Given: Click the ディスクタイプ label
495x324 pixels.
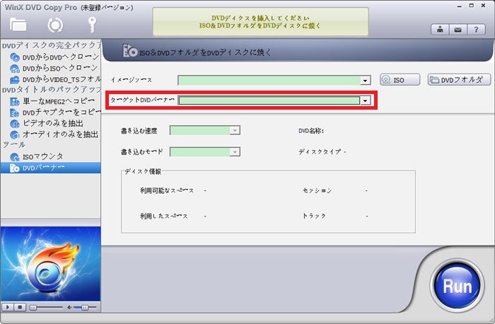Looking at the screenshot, I should [x=320, y=152].
